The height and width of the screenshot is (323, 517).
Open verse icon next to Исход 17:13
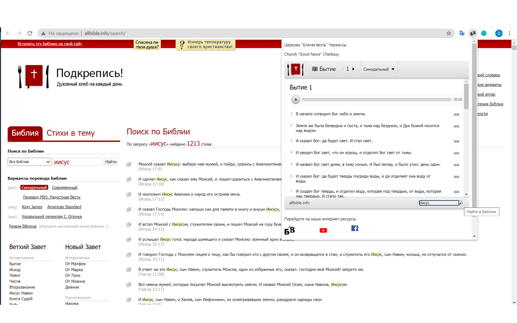(129, 195)
